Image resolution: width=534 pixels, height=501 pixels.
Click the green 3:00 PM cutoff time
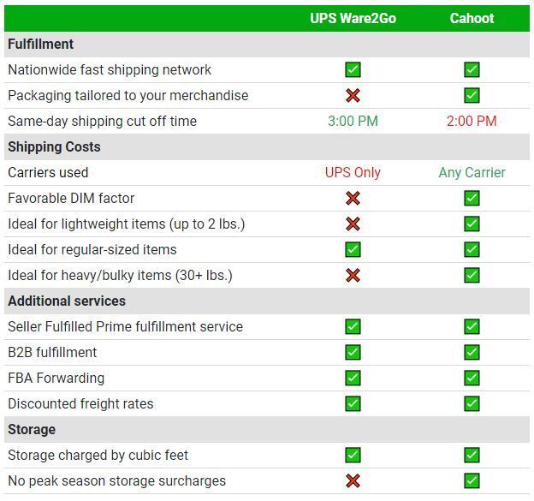pyautogui.click(x=353, y=121)
